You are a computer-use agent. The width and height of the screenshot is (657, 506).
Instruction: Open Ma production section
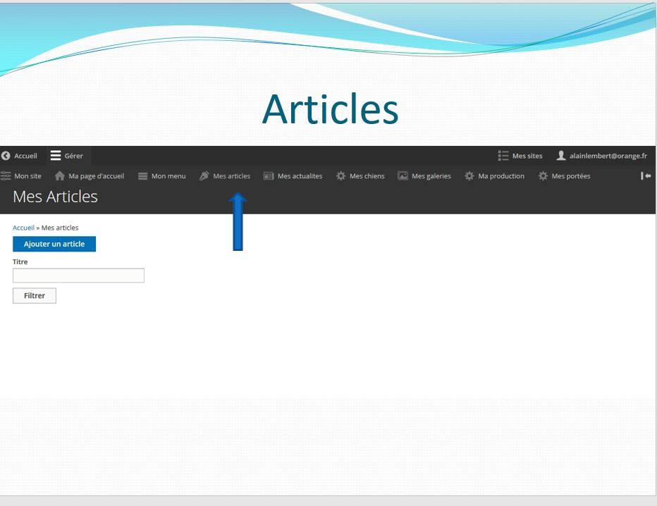(494, 176)
